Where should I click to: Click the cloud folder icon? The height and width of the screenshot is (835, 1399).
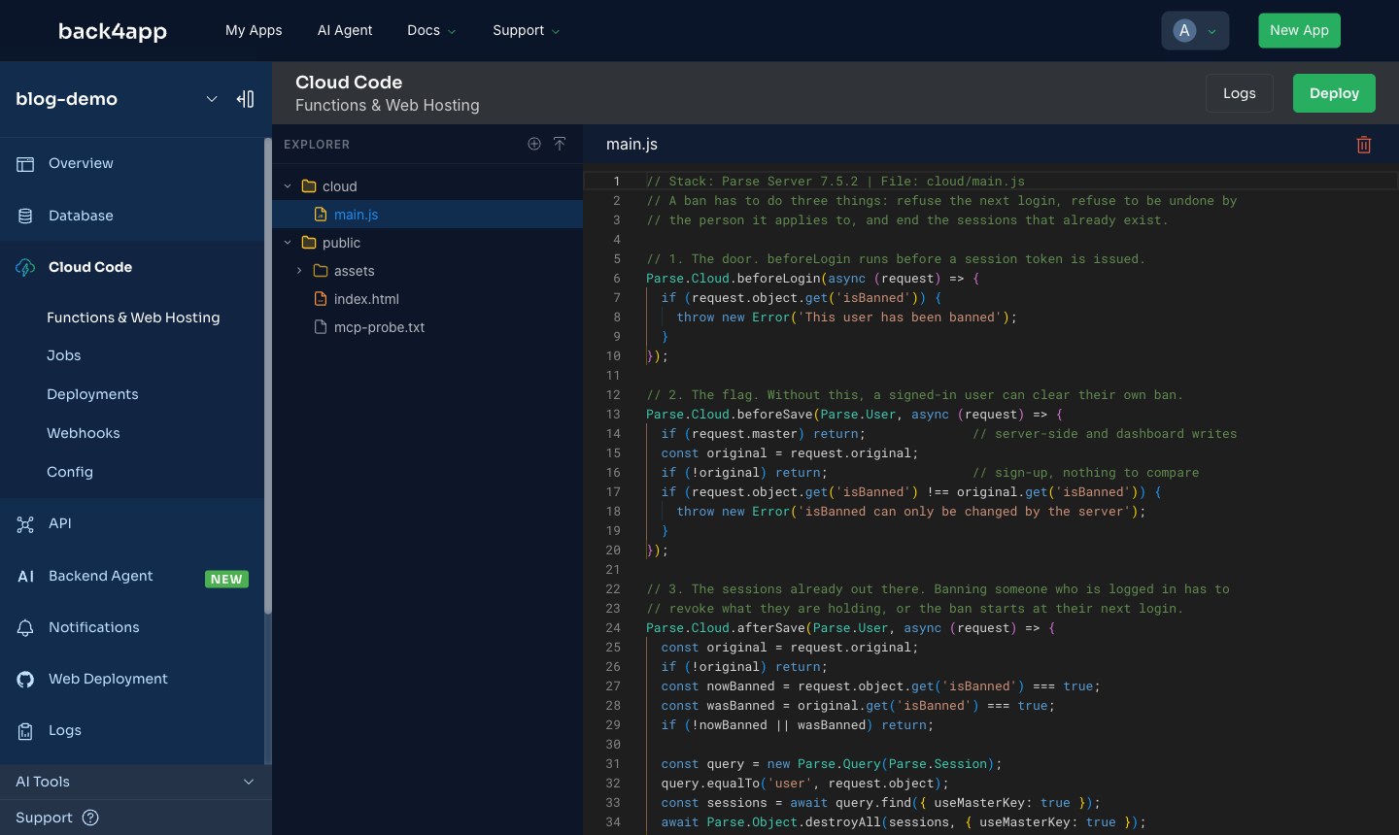pos(309,186)
